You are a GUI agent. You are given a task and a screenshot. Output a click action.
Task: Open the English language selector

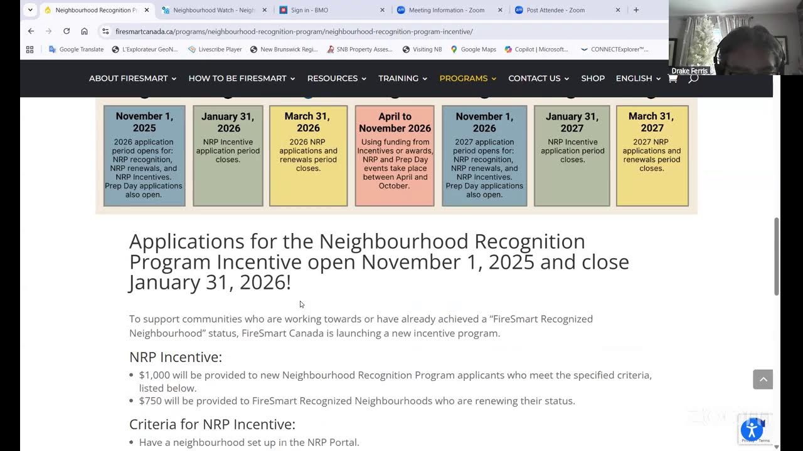click(638, 78)
